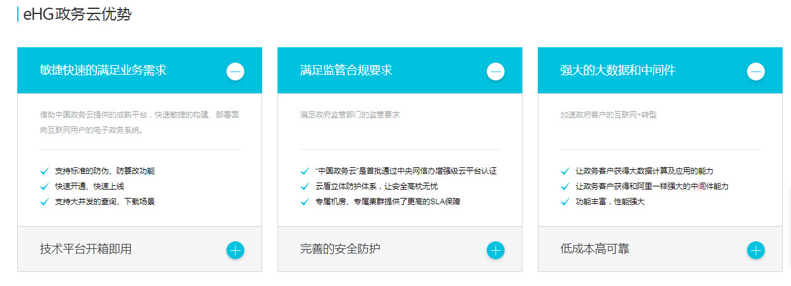791x286 pixels.
Task: Expand 低成本高可靠 using the plus icon
Action: (x=756, y=250)
